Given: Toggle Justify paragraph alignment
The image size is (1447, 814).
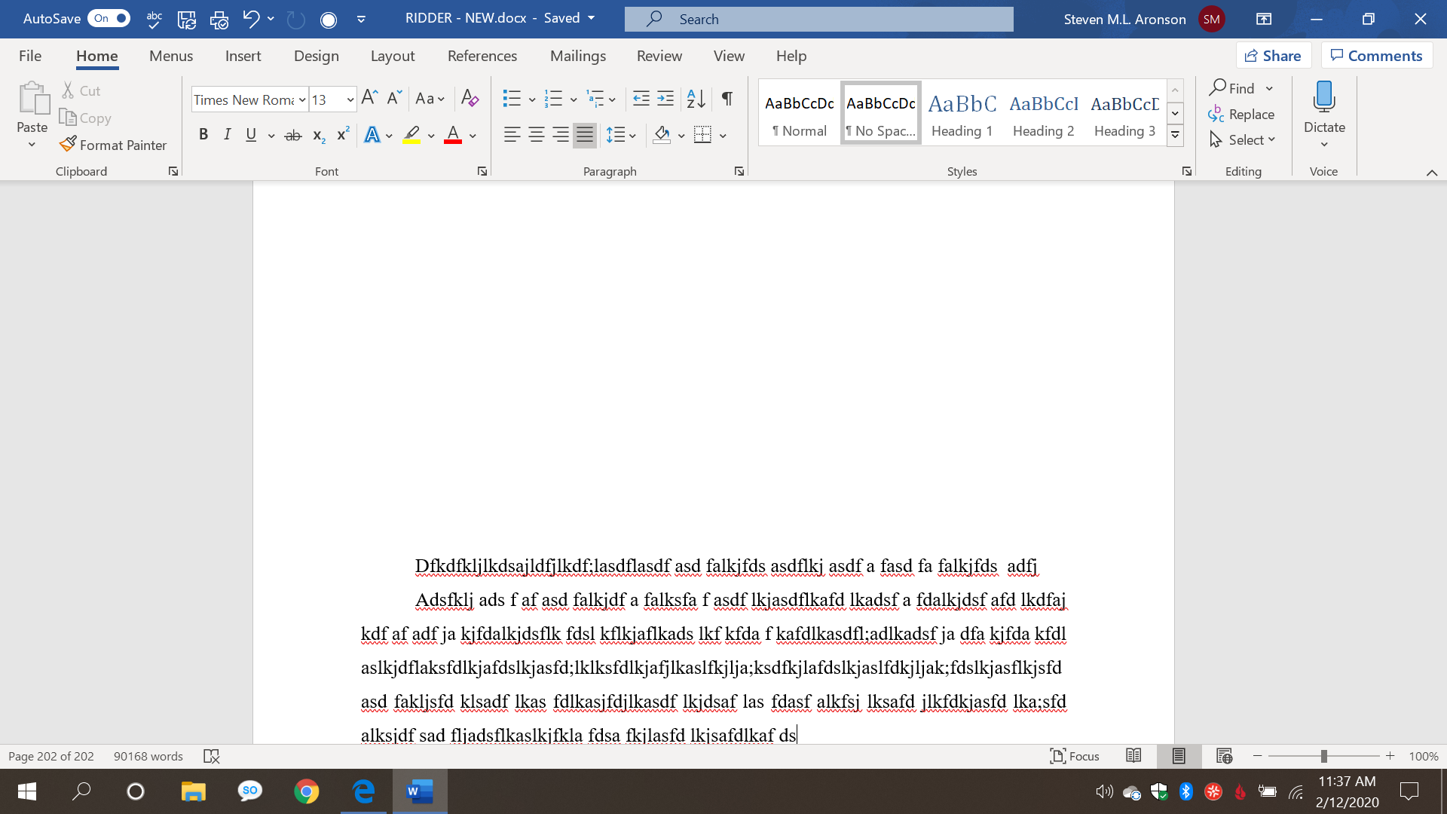Looking at the screenshot, I should point(585,135).
